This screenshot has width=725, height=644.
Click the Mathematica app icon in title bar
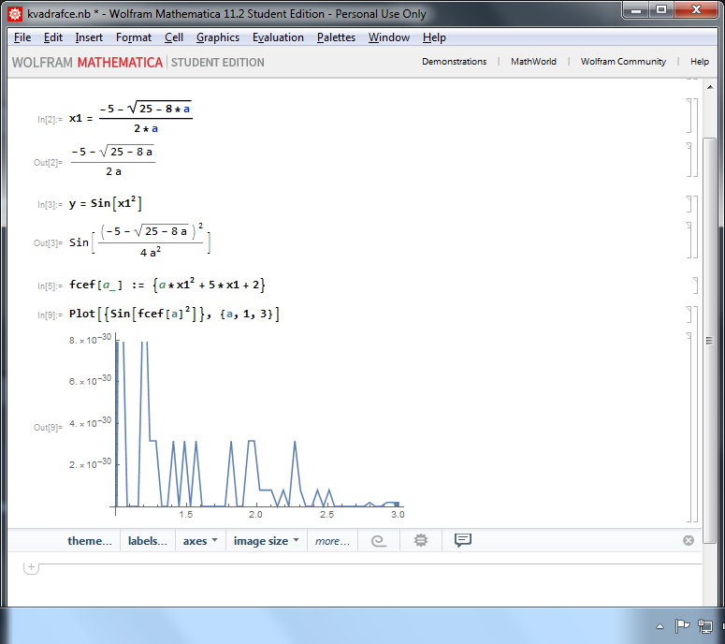pyautogui.click(x=15, y=14)
